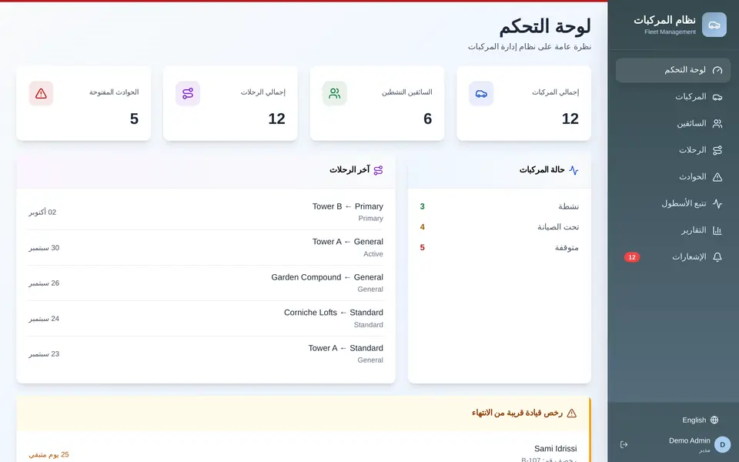Screen dimensions: 739x462
Task: Open تتبع الأسطول menu item
Action: click(x=673, y=203)
